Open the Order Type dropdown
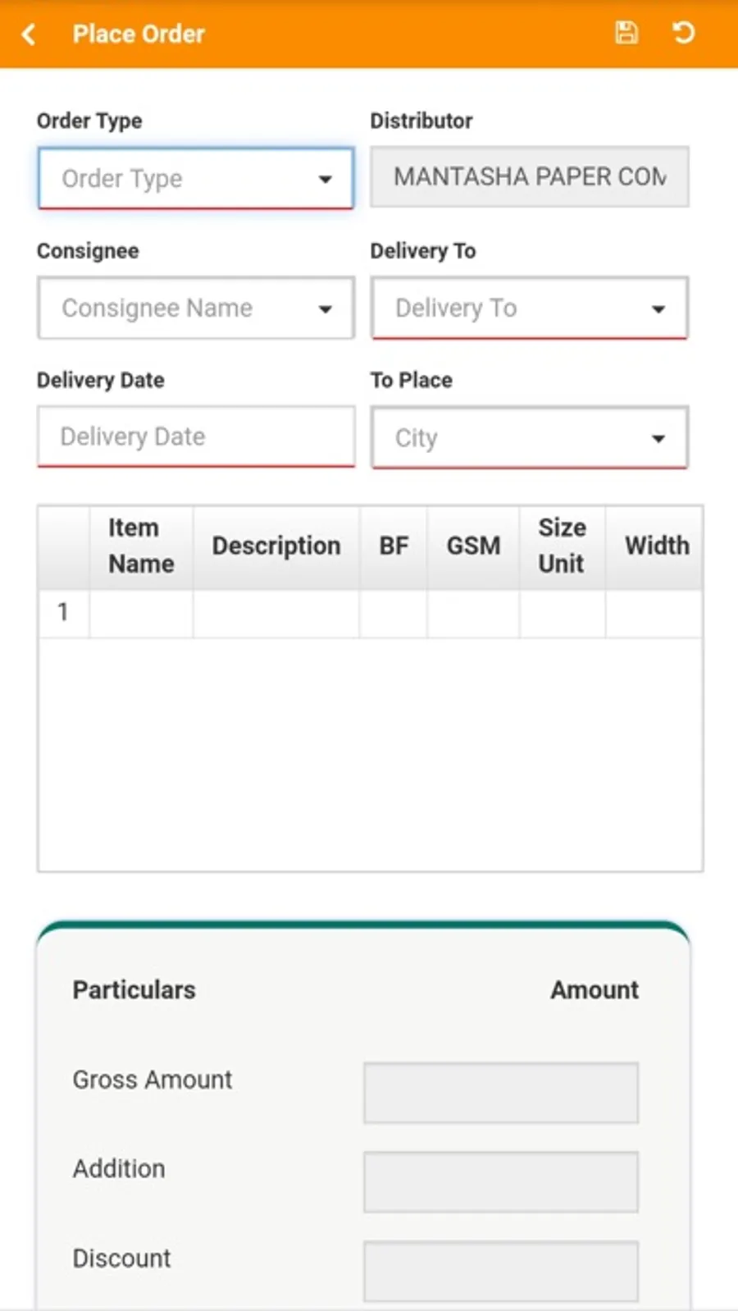Viewport: 738px width, 1311px height. 196,178
